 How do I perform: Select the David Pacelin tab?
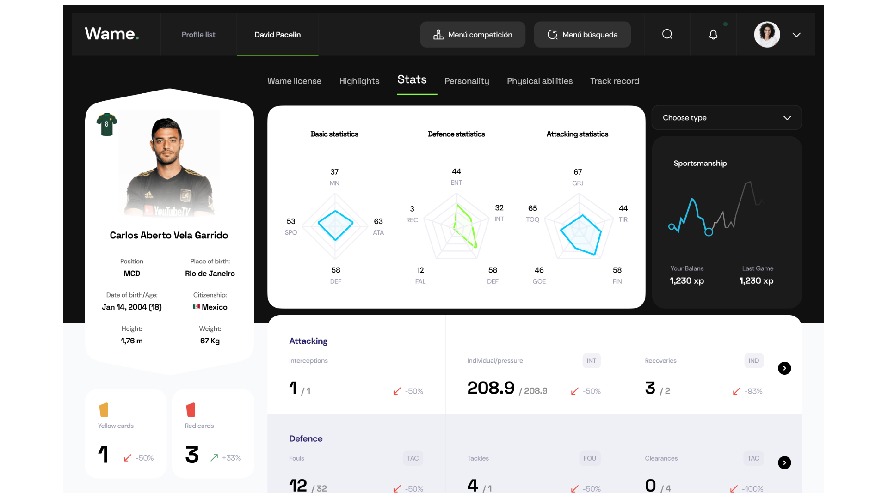277,35
